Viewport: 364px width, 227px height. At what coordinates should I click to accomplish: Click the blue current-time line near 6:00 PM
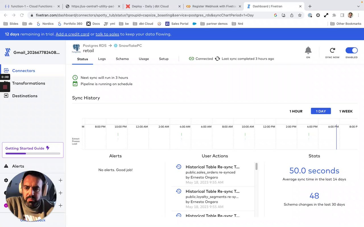[x=336, y=137]
